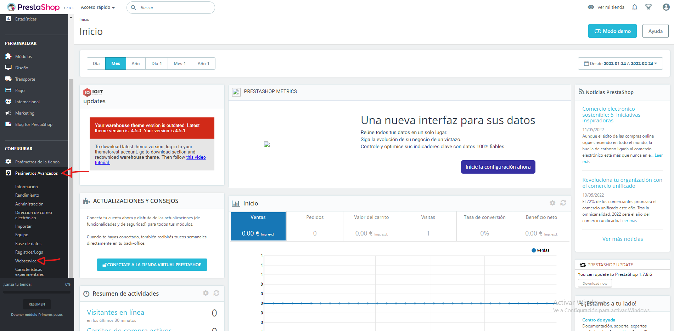Image resolution: width=674 pixels, height=331 pixels.
Task: Open Webservice in the sidebar submenu
Action: pyautogui.click(x=26, y=261)
